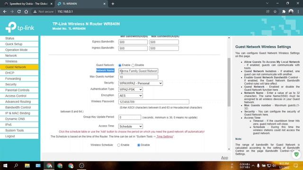
Task: Click the App link at page bottom
Action: [224, 158]
